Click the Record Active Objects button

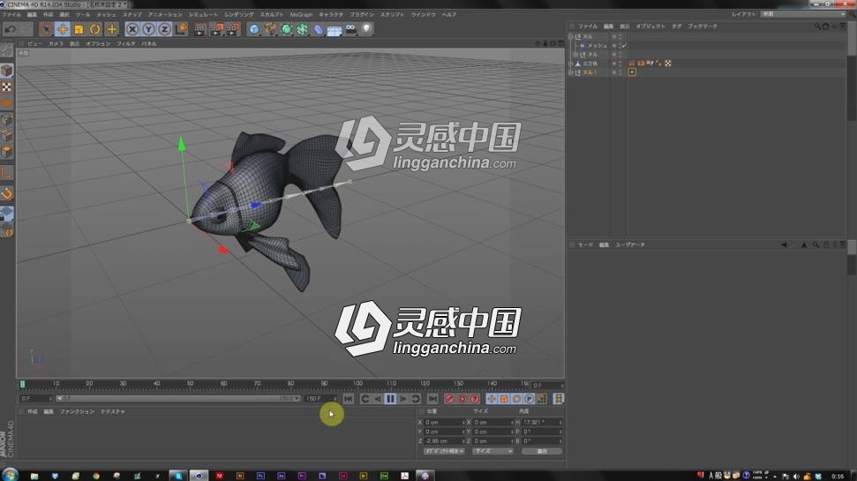(x=450, y=399)
